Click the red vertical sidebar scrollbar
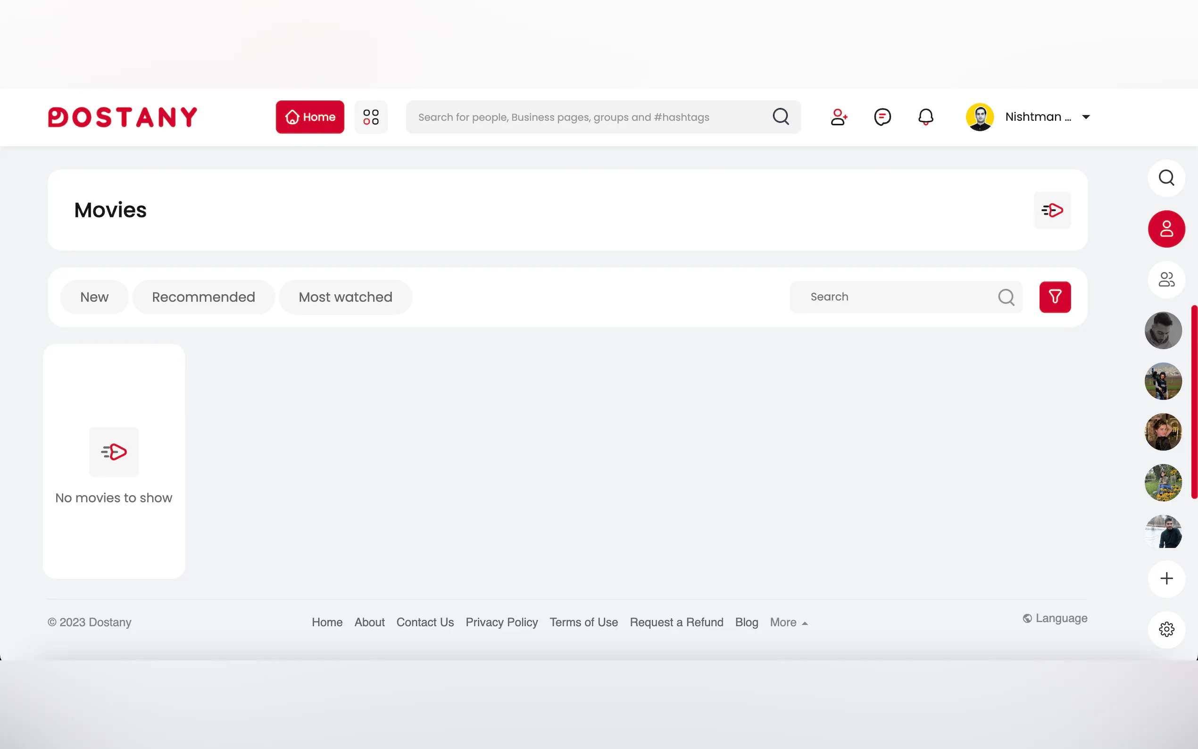This screenshot has height=749, width=1198. (1194, 401)
